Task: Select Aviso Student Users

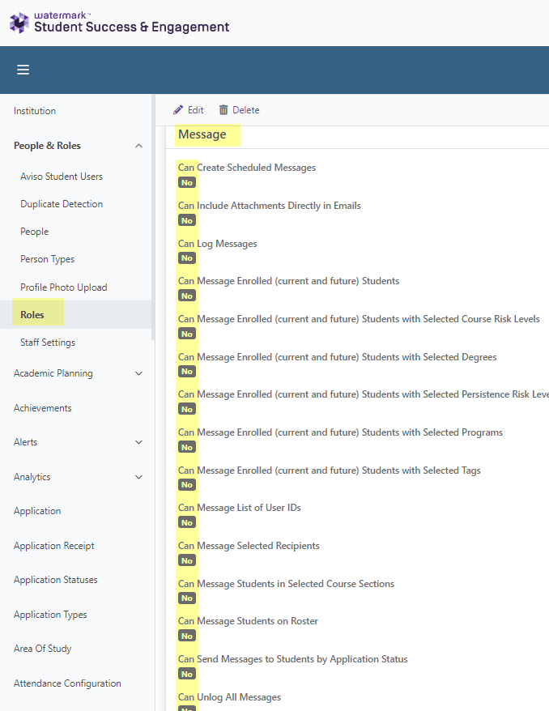Action: coord(62,177)
